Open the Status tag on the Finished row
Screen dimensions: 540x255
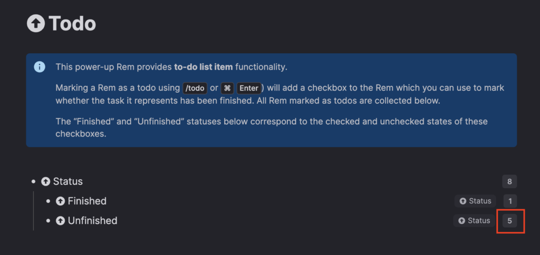click(x=475, y=201)
